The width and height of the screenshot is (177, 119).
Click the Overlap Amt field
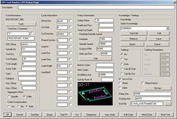(x=153, y=99)
